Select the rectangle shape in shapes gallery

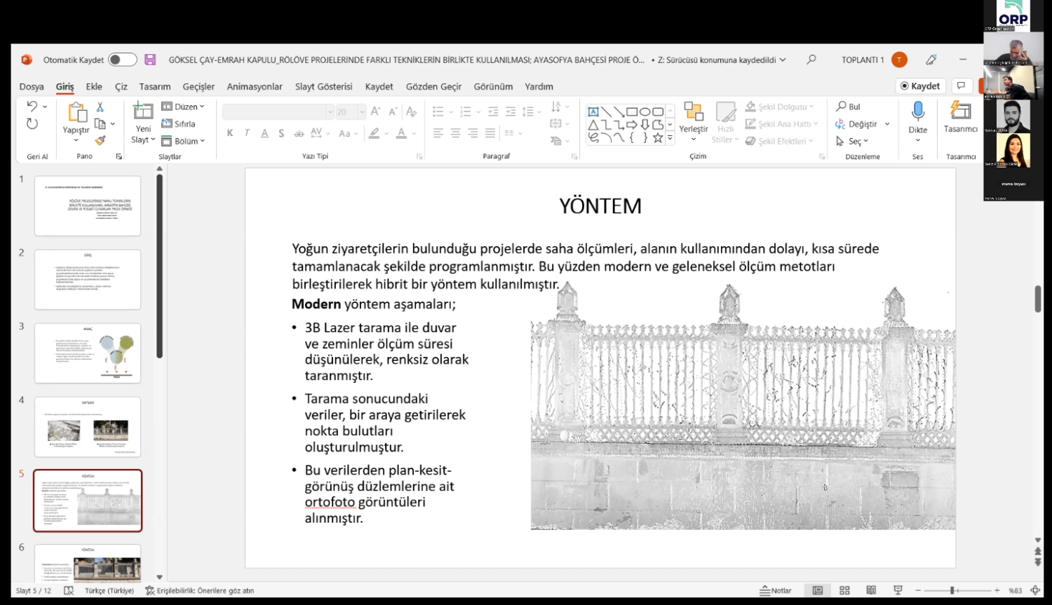click(632, 111)
